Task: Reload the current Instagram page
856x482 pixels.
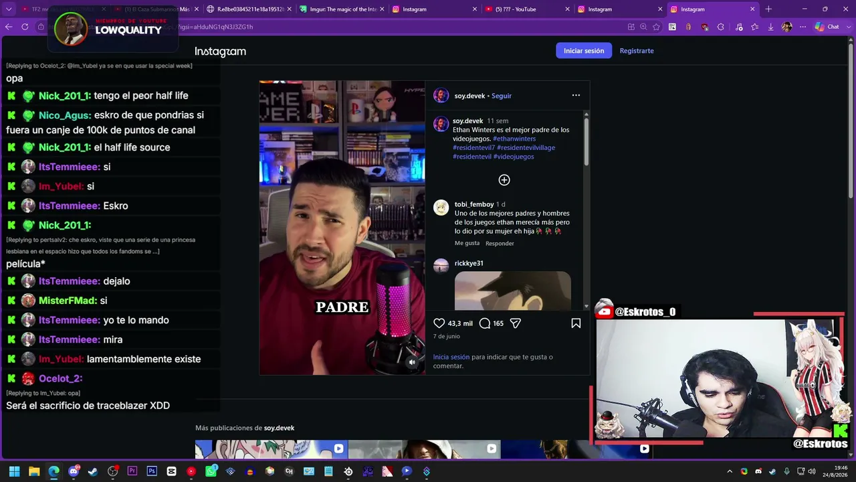Action: 25,27
